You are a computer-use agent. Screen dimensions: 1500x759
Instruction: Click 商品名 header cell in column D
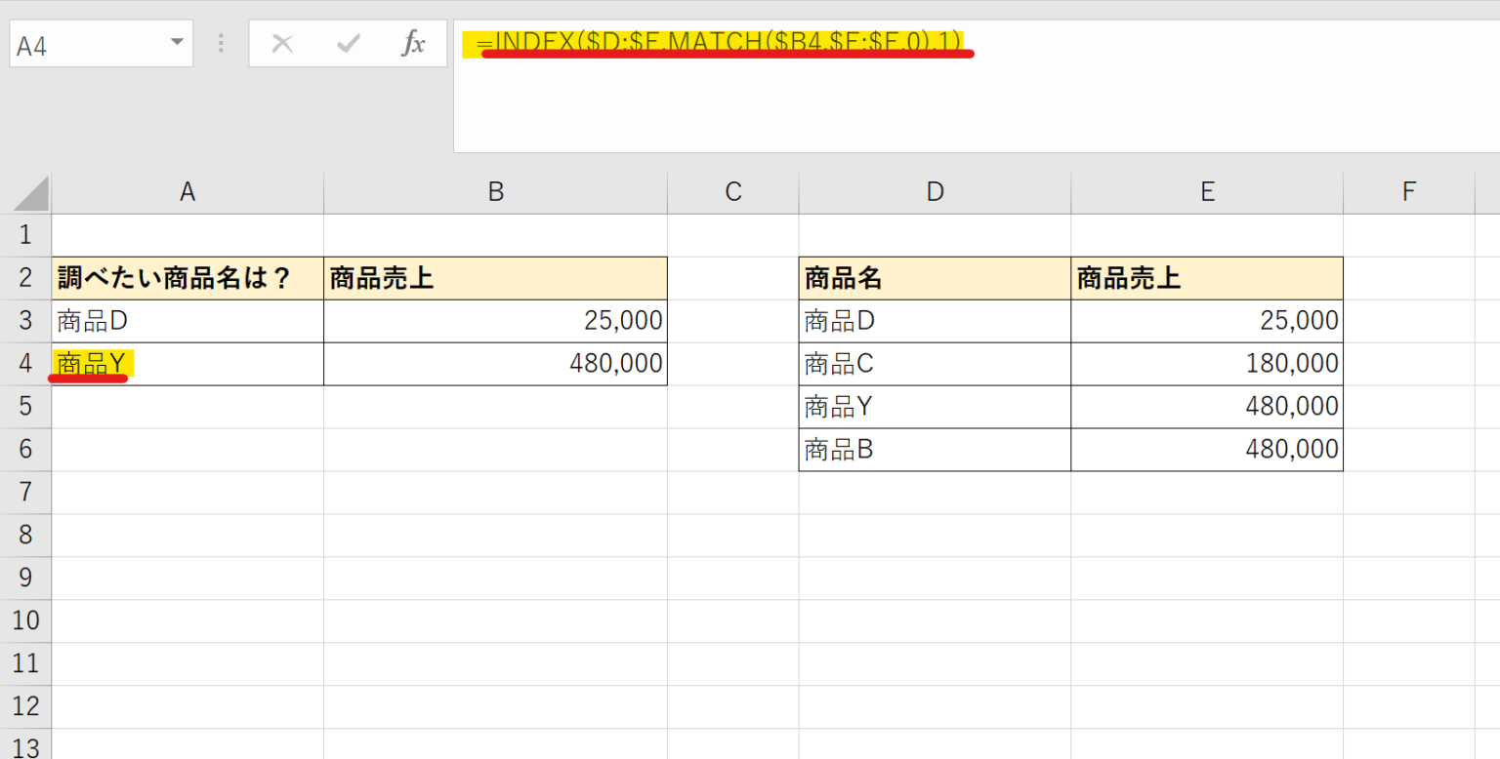pyautogui.click(x=935, y=278)
